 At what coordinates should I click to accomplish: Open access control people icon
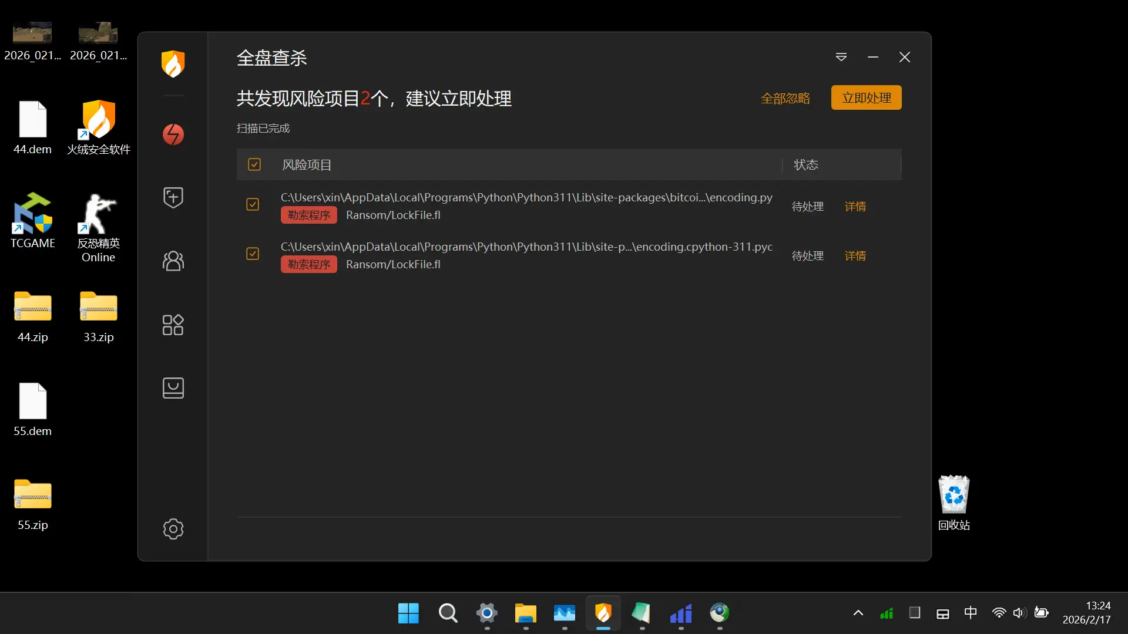[173, 261]
